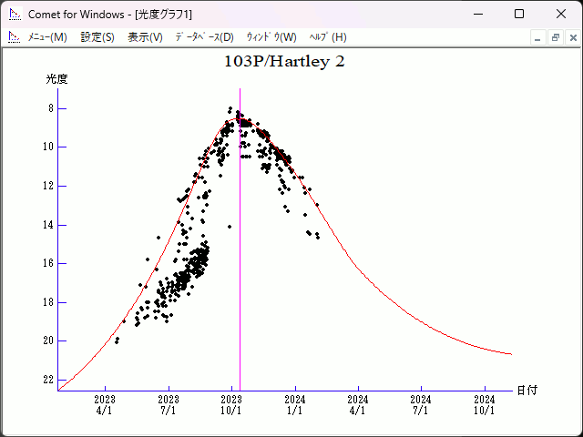The image size is (583, 437).
Task: Click magnitude 12 axis label
Action: click(48, 186)
